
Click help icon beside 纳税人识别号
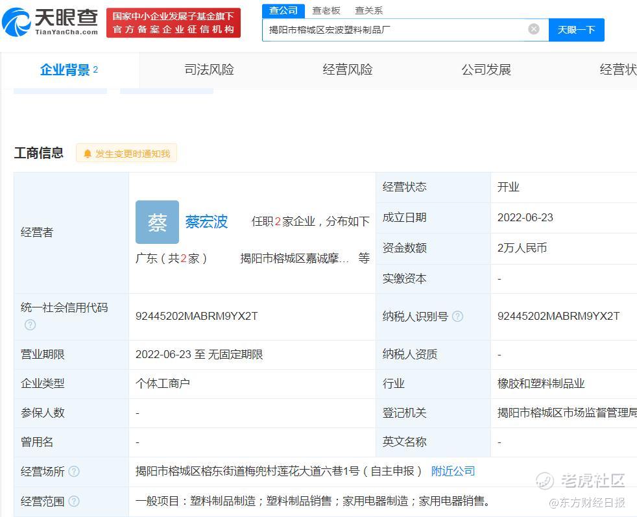(457, 317)
